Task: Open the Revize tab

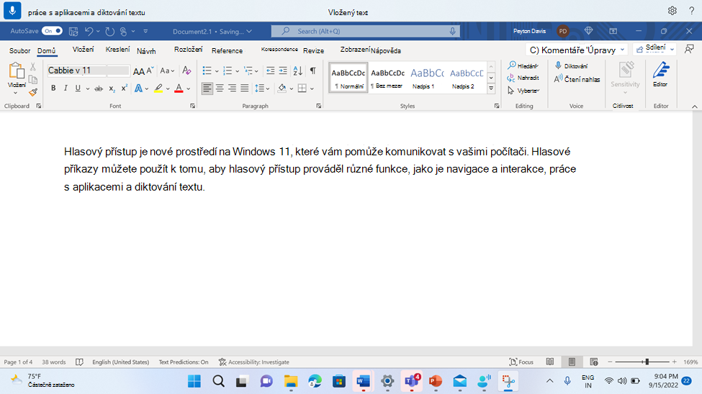Action: click(x=313, y=50)
